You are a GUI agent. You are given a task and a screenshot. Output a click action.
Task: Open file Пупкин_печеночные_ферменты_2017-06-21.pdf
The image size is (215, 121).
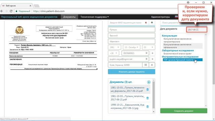tap(128, 89)
